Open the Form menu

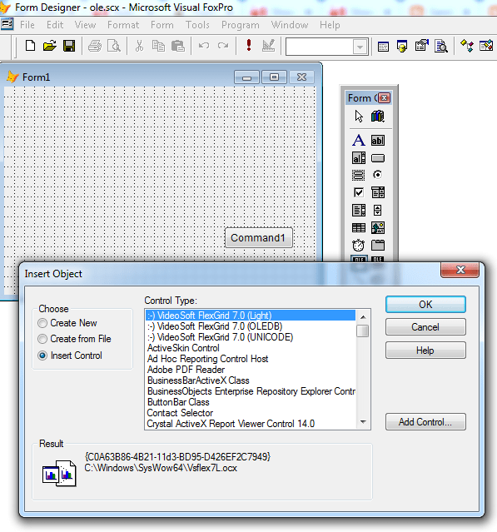(x=162, y=25)
